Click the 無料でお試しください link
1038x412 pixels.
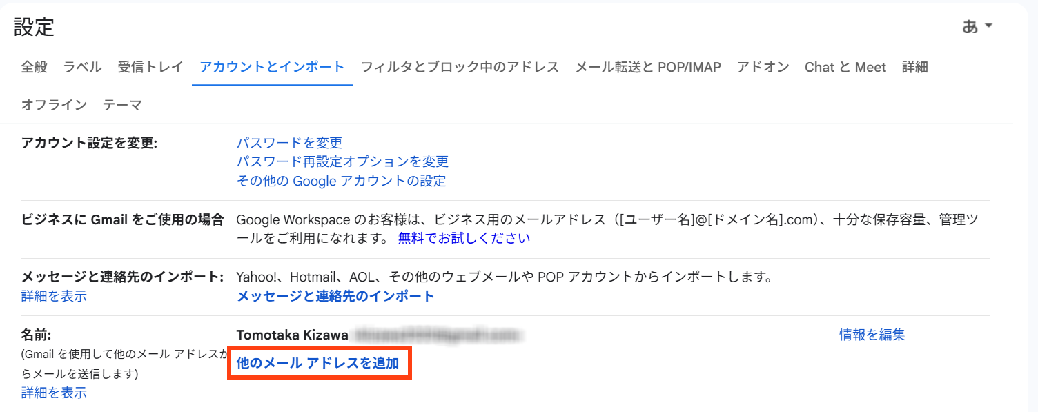(x=464, y=239)
